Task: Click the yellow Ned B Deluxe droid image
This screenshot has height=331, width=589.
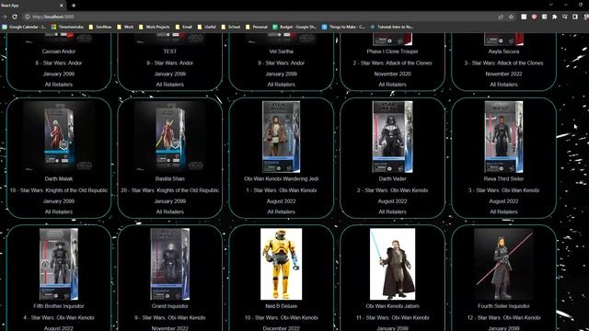Action: pyautogui.click(x=281, y=264)
